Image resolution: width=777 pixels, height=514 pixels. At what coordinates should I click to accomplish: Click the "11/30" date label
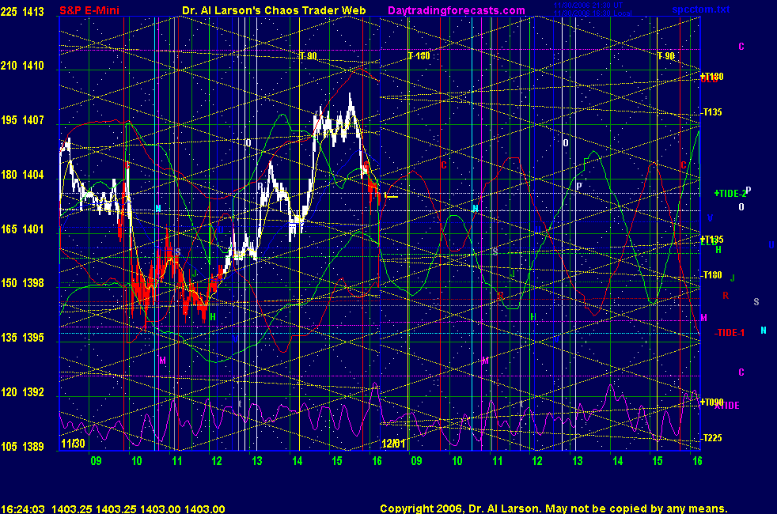[73, 443]
